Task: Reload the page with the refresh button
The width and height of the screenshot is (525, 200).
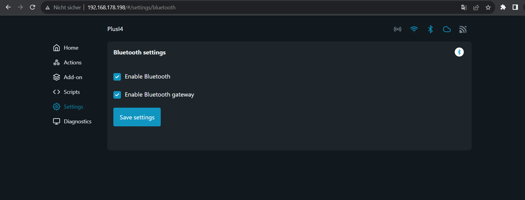Action: point(33,7)
